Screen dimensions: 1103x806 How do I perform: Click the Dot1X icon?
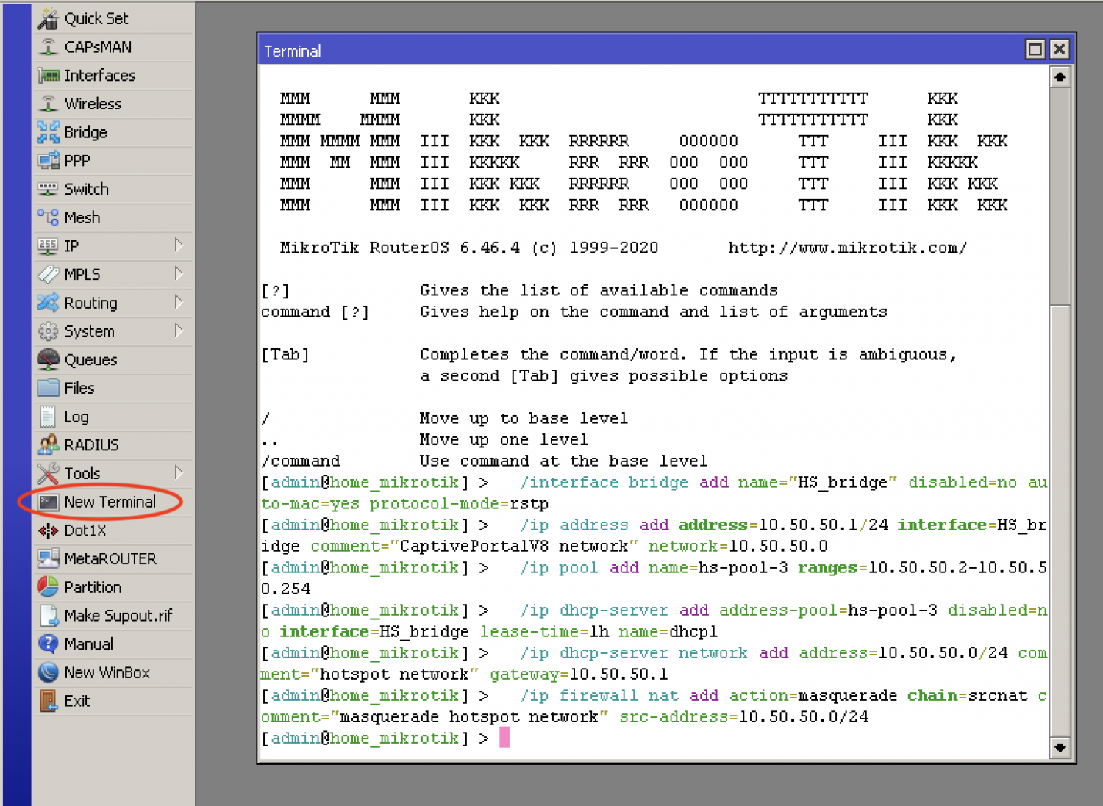tap(48, 530)
